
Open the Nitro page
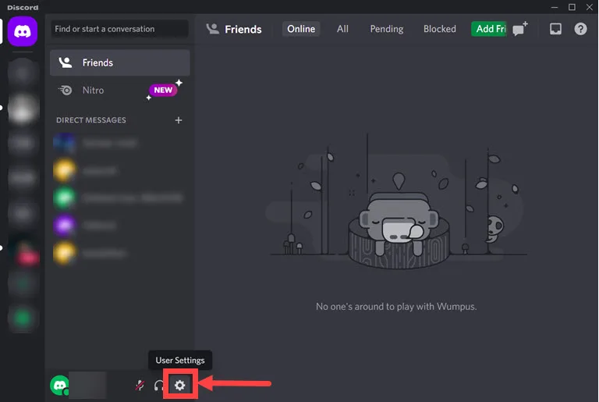pyautogui.click(x=119, y=91)
